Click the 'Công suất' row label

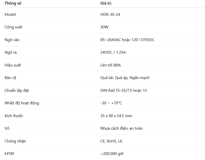(13, 27)
